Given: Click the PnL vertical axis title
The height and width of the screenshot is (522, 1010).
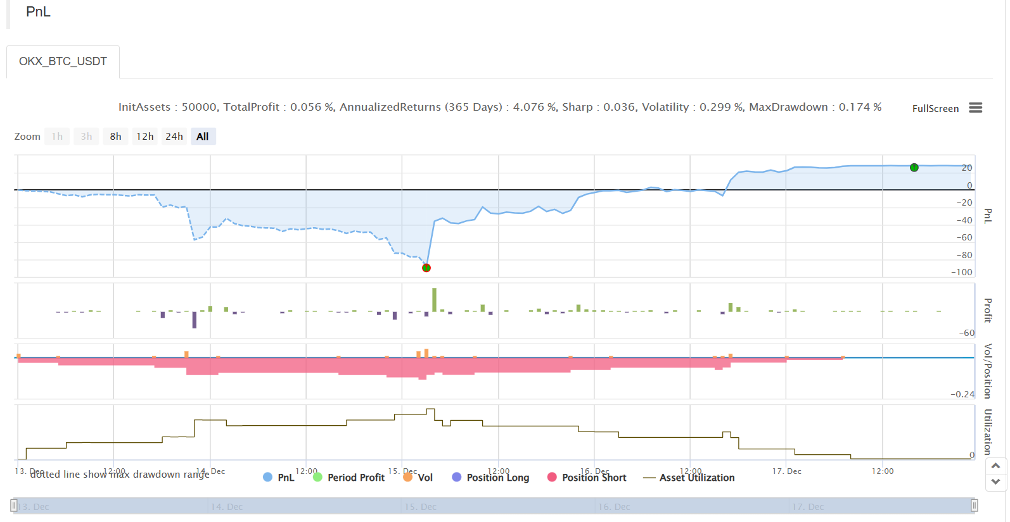Looking at the screenshot, I should (988, 216).
